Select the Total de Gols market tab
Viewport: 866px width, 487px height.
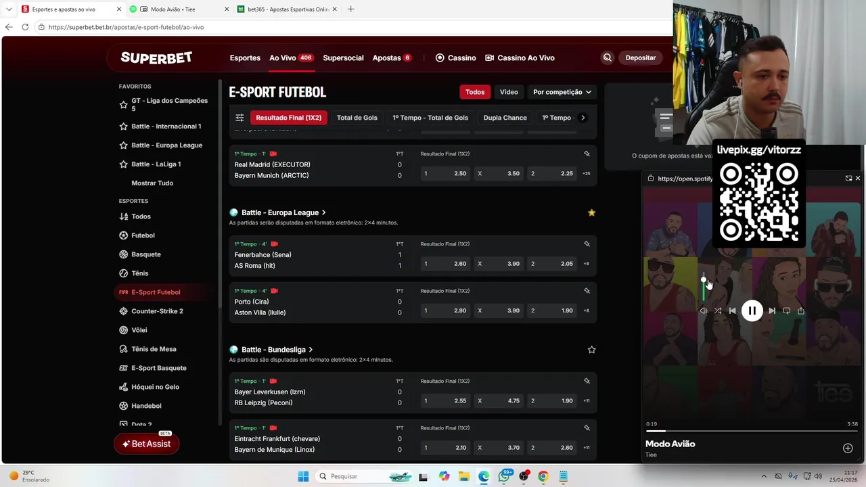[x=357, y=118]
